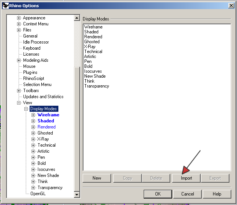Select New Shade in the Display Modes list

point(95,76)
